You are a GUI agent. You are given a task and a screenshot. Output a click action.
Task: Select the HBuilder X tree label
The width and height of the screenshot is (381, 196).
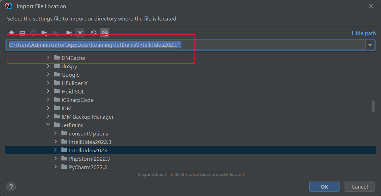[75, 83]
